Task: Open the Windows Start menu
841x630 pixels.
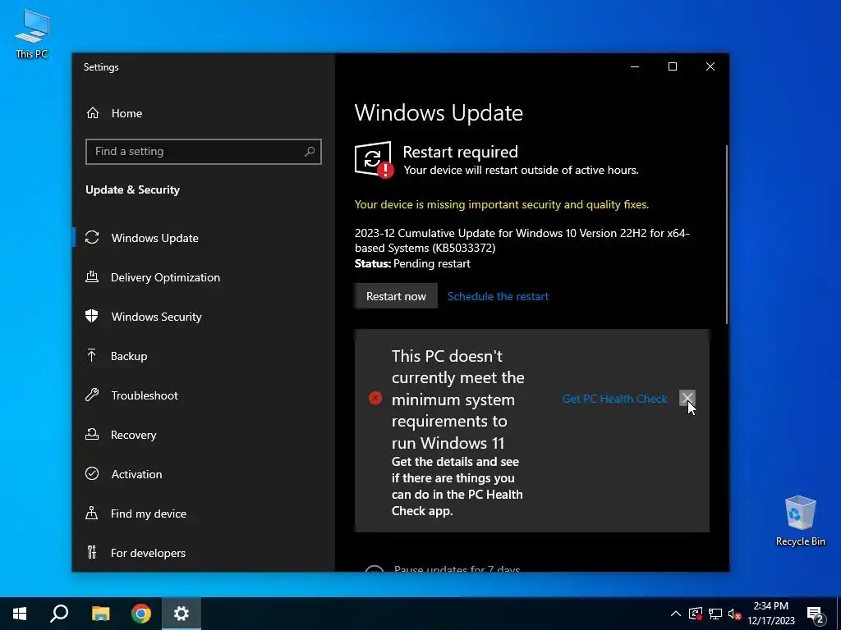Action: 20,614
